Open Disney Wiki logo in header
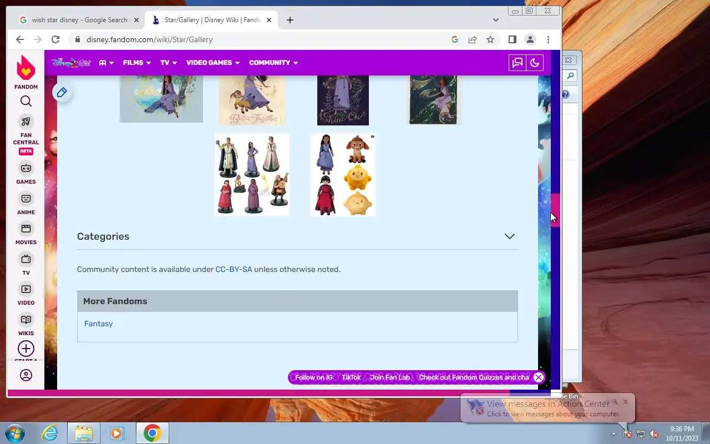The width and height of the screenshot is (710, 444). point(71,63)
